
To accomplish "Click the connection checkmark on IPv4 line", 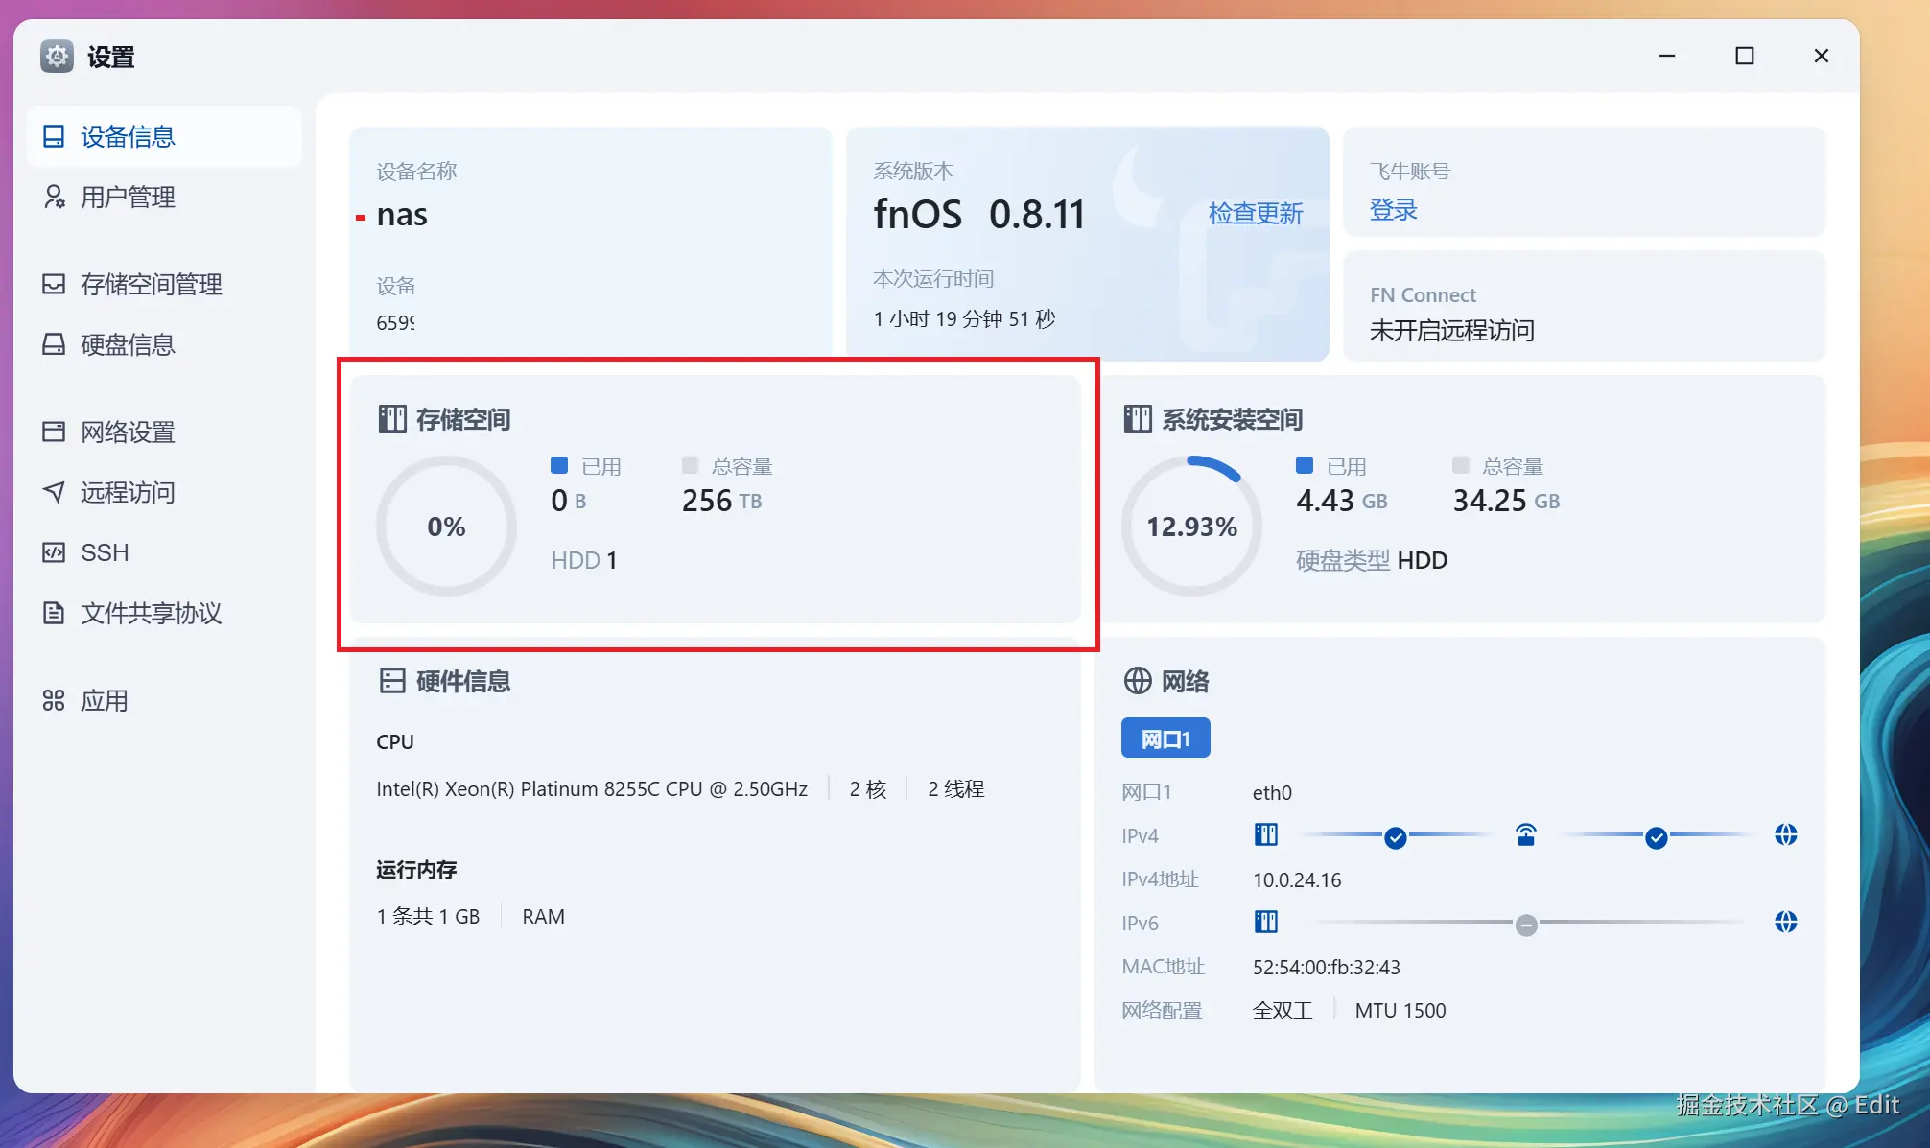I will point(1396,836).
